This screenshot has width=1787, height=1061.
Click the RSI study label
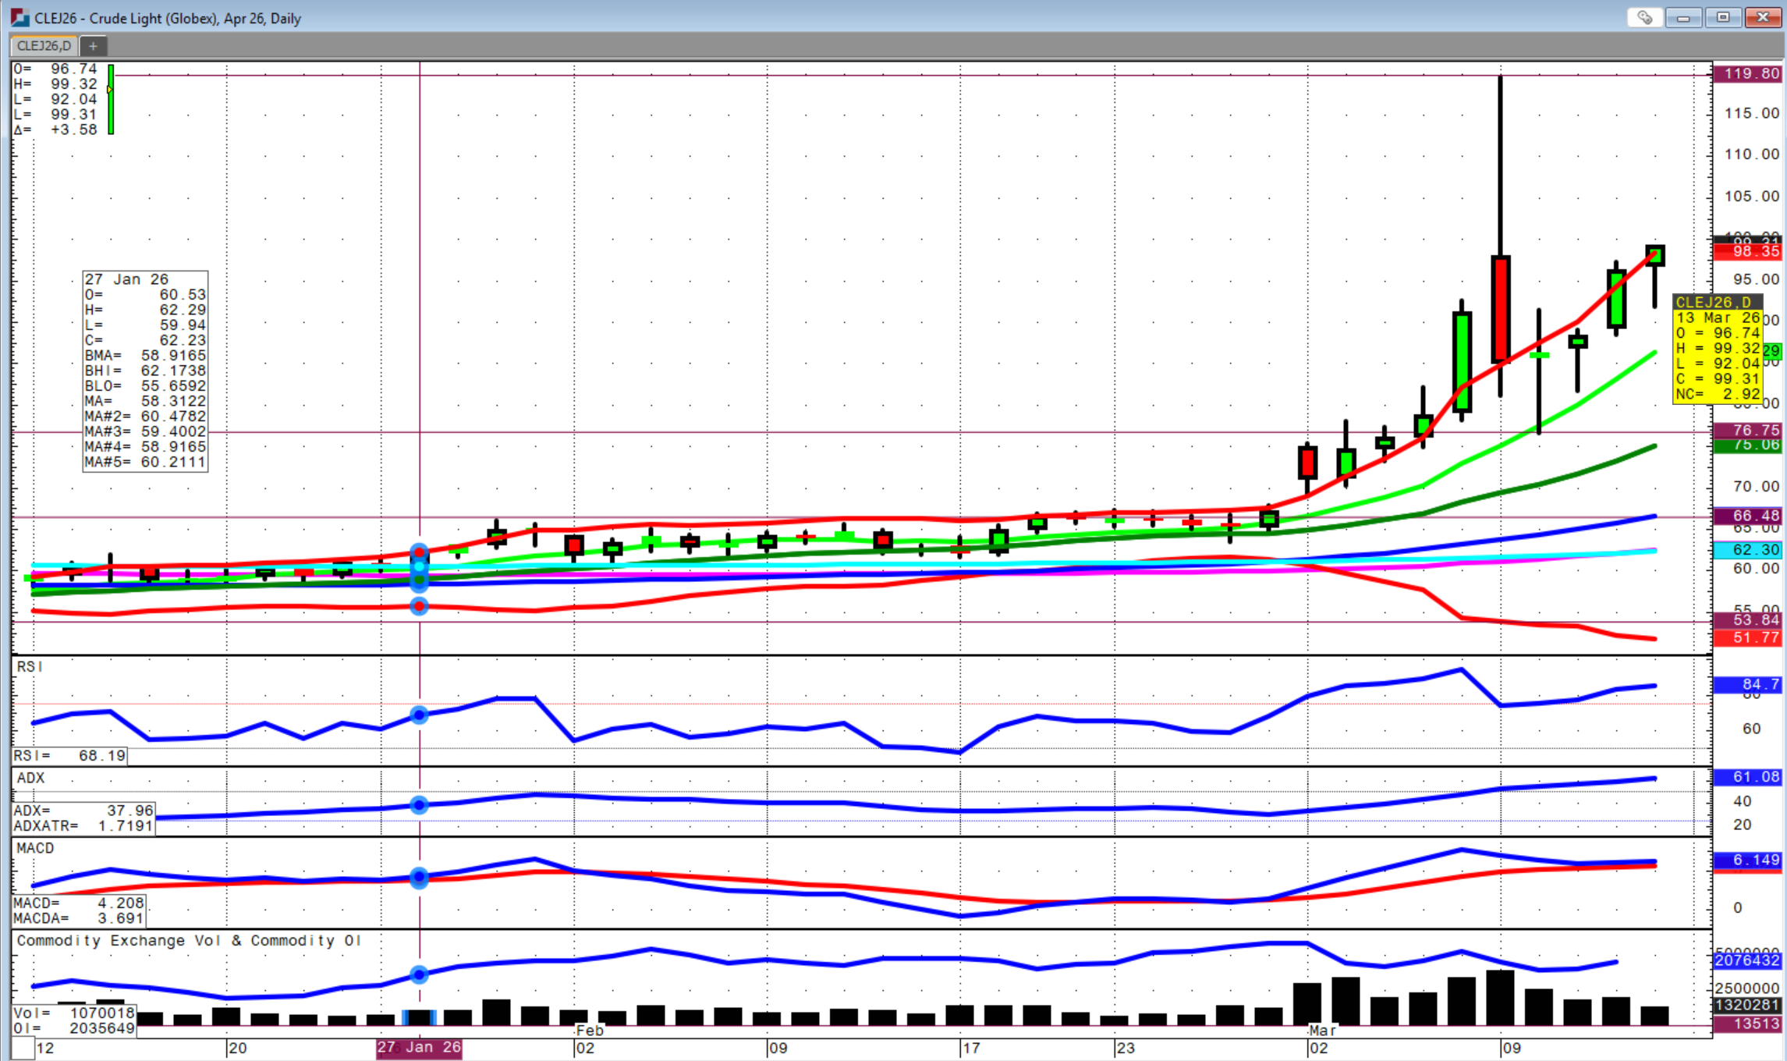coord(30,667)
